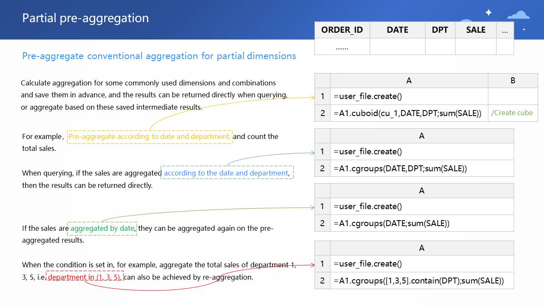Viewport: 544px width, 306px height.
Task: Click blue-boxed "according to the date and department"
Action: tap(227, 173)
